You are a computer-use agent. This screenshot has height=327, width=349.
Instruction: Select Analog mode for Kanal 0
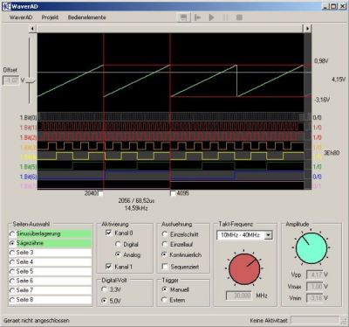(x=118, y=254)
